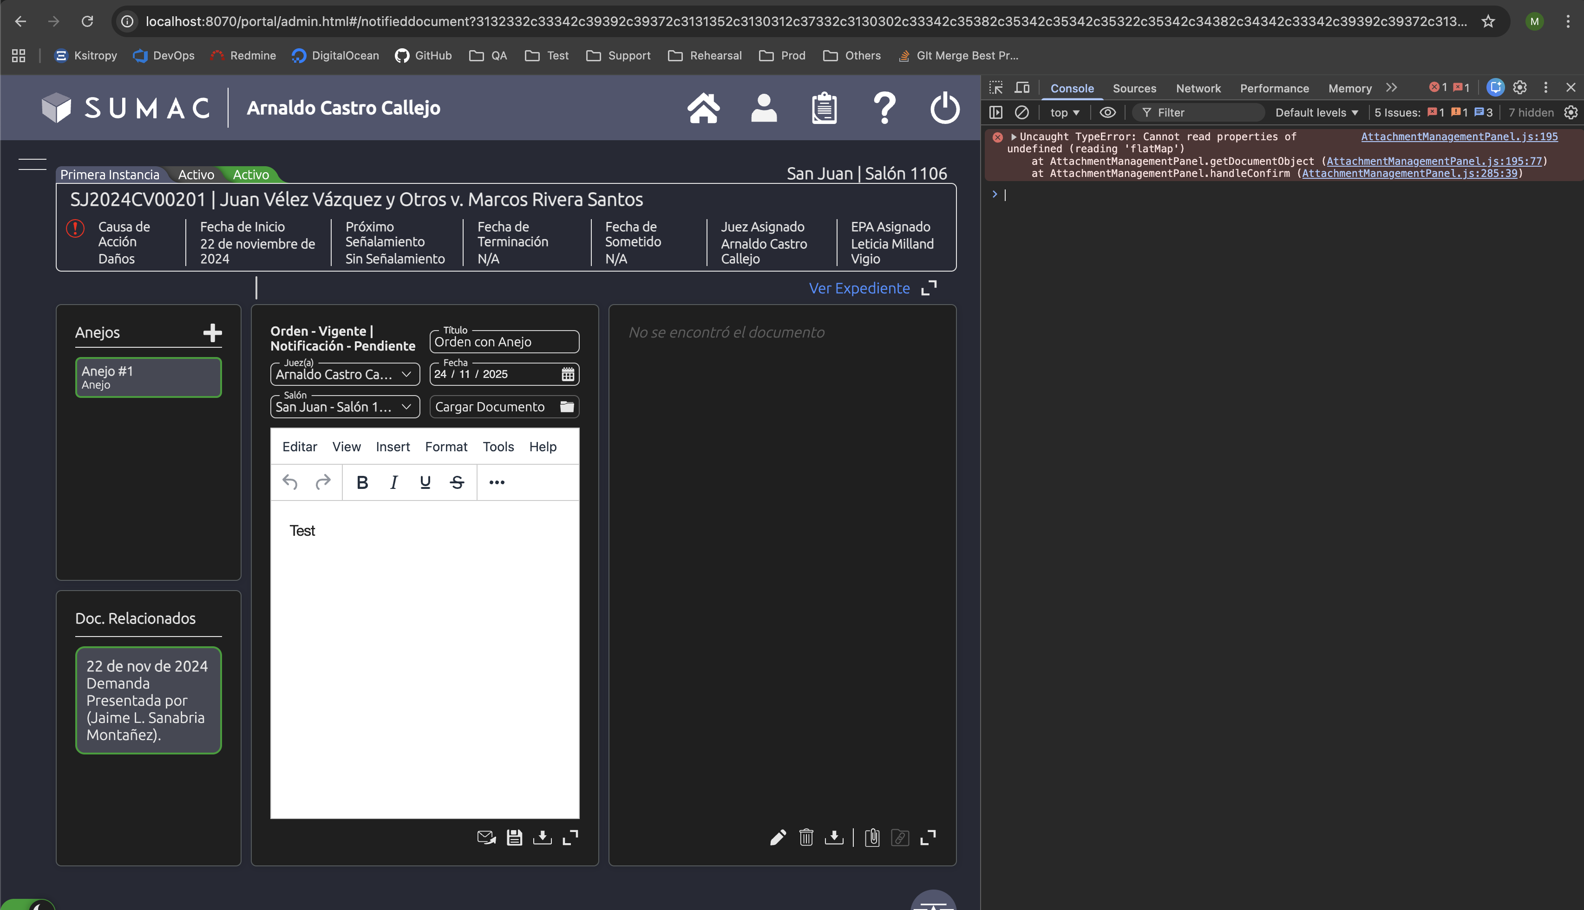Open the Salón dropdown
This screenshot has height=910, width=1584.
click(344, 407)
